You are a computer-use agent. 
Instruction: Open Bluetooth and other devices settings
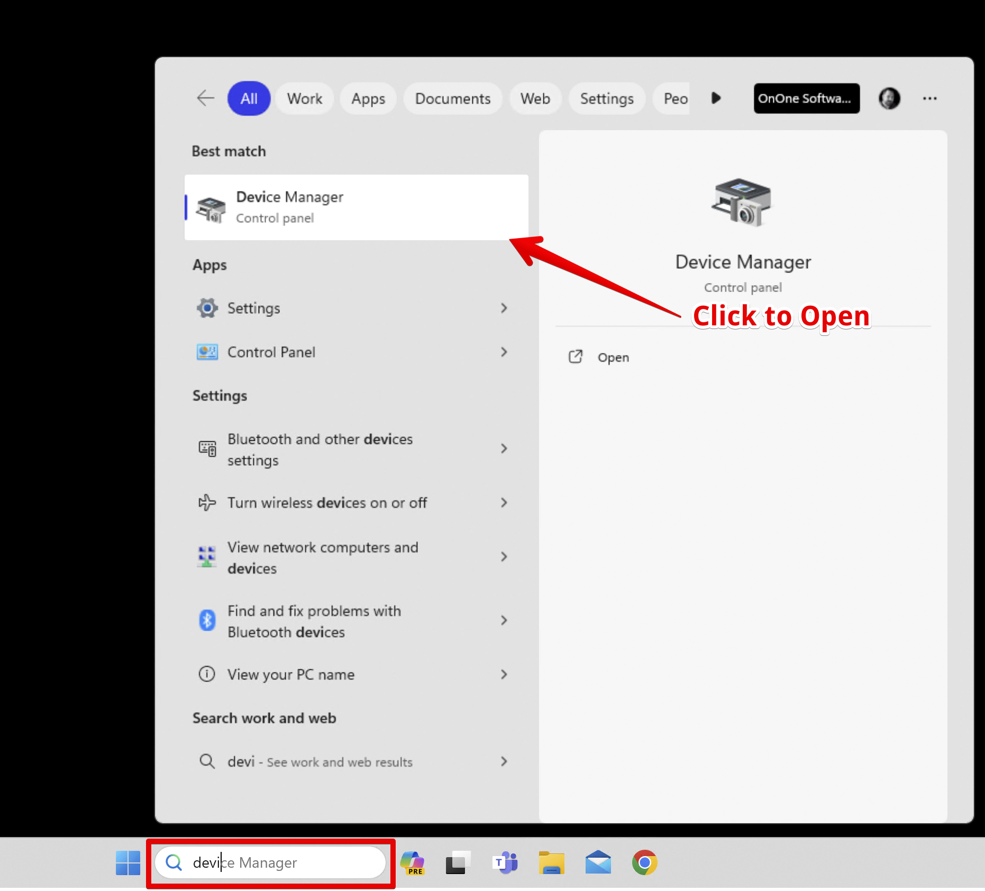pyautogui.click(x=352, y=449)
